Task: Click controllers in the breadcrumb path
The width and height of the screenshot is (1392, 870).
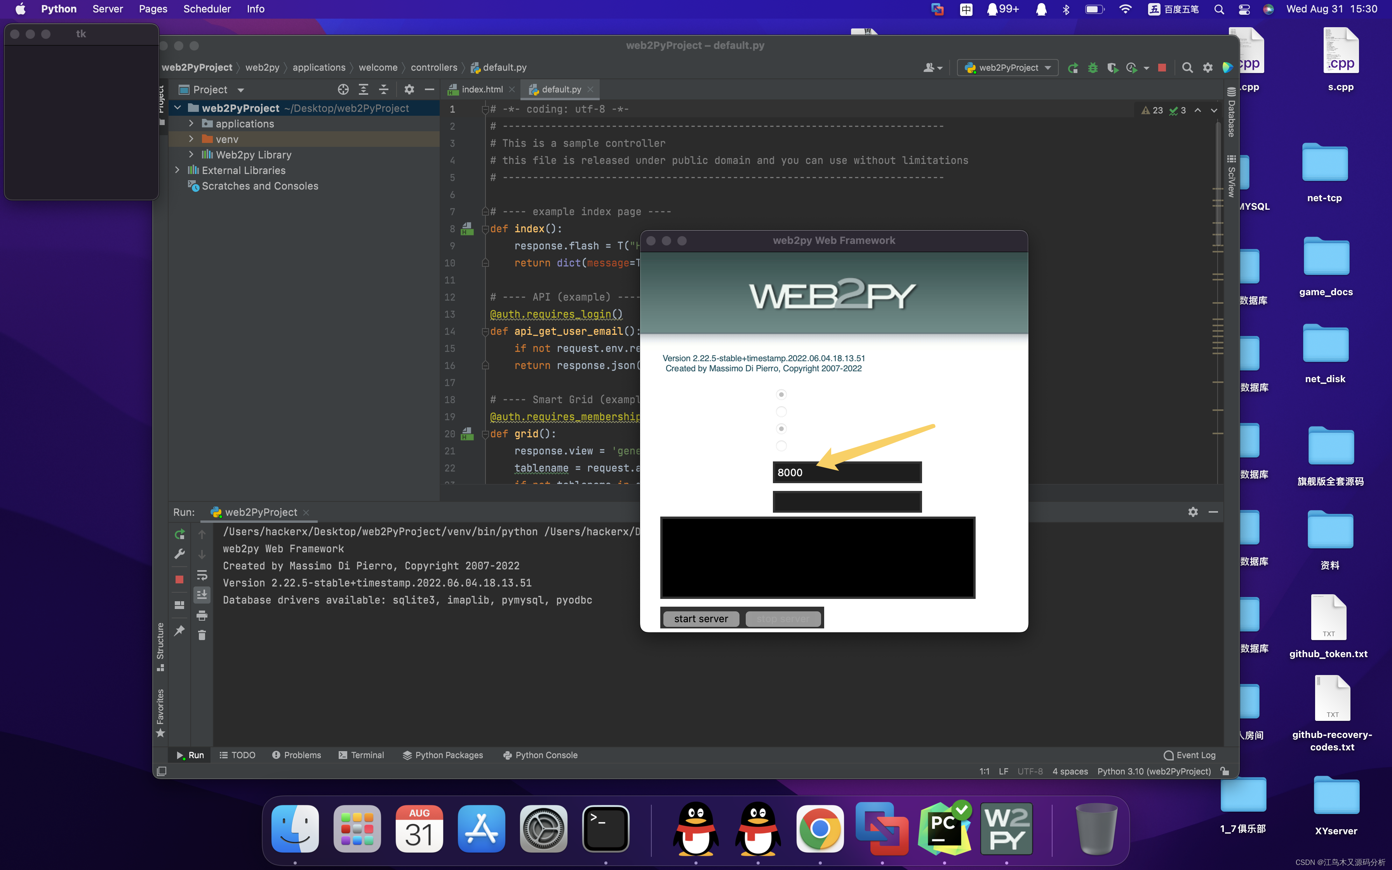Action: pyautogui.click(x=434, y=67)
